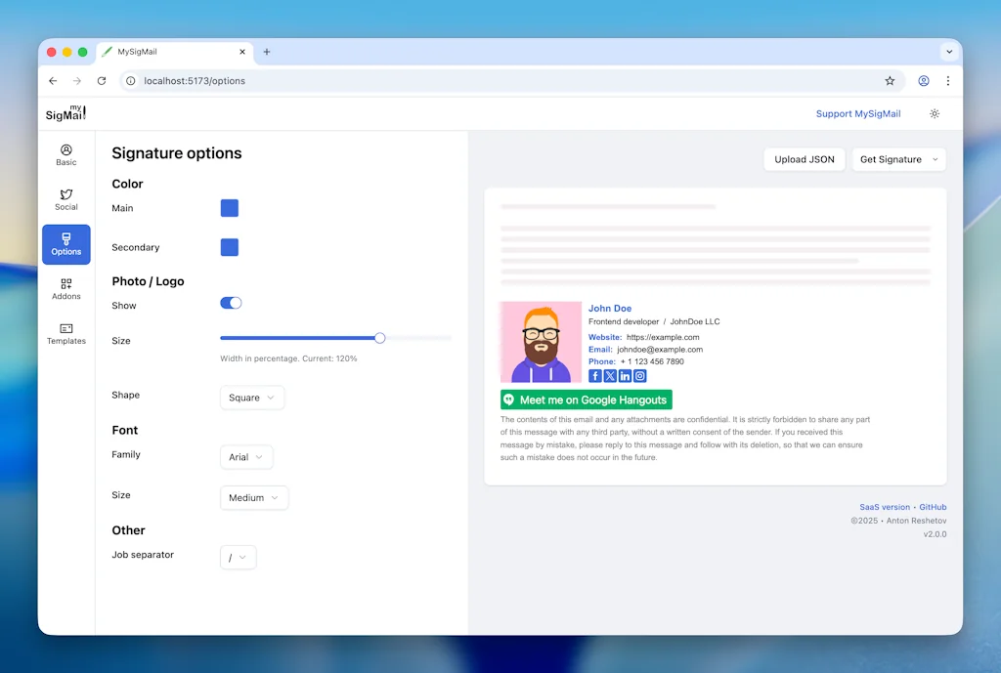Adjust the photo size slider
Image resolution: width=1001 pixels, height=673 pixels.
379,337
